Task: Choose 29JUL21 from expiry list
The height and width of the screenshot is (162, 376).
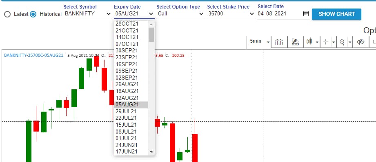Action: click(x=131, y=111)
